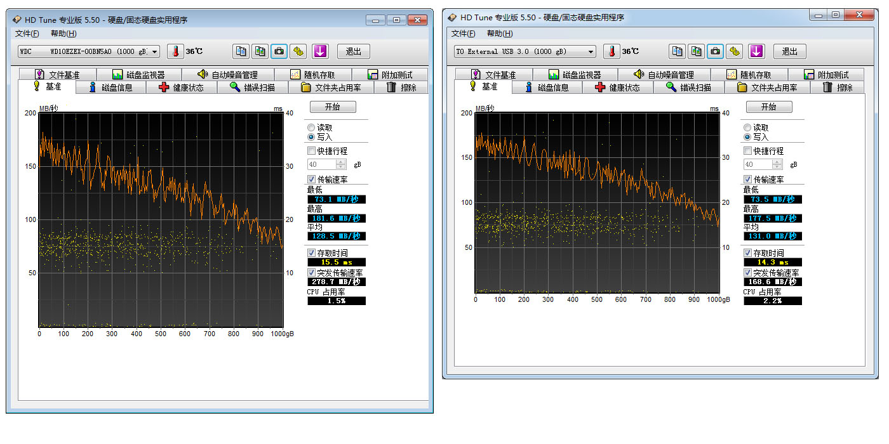Switch to 健康状态 tab in External USB window

618,88
